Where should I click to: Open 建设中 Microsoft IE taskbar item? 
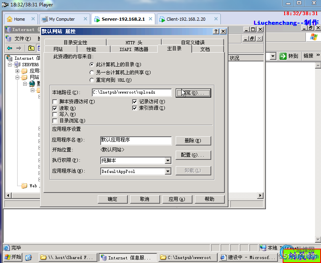[248, 257]
